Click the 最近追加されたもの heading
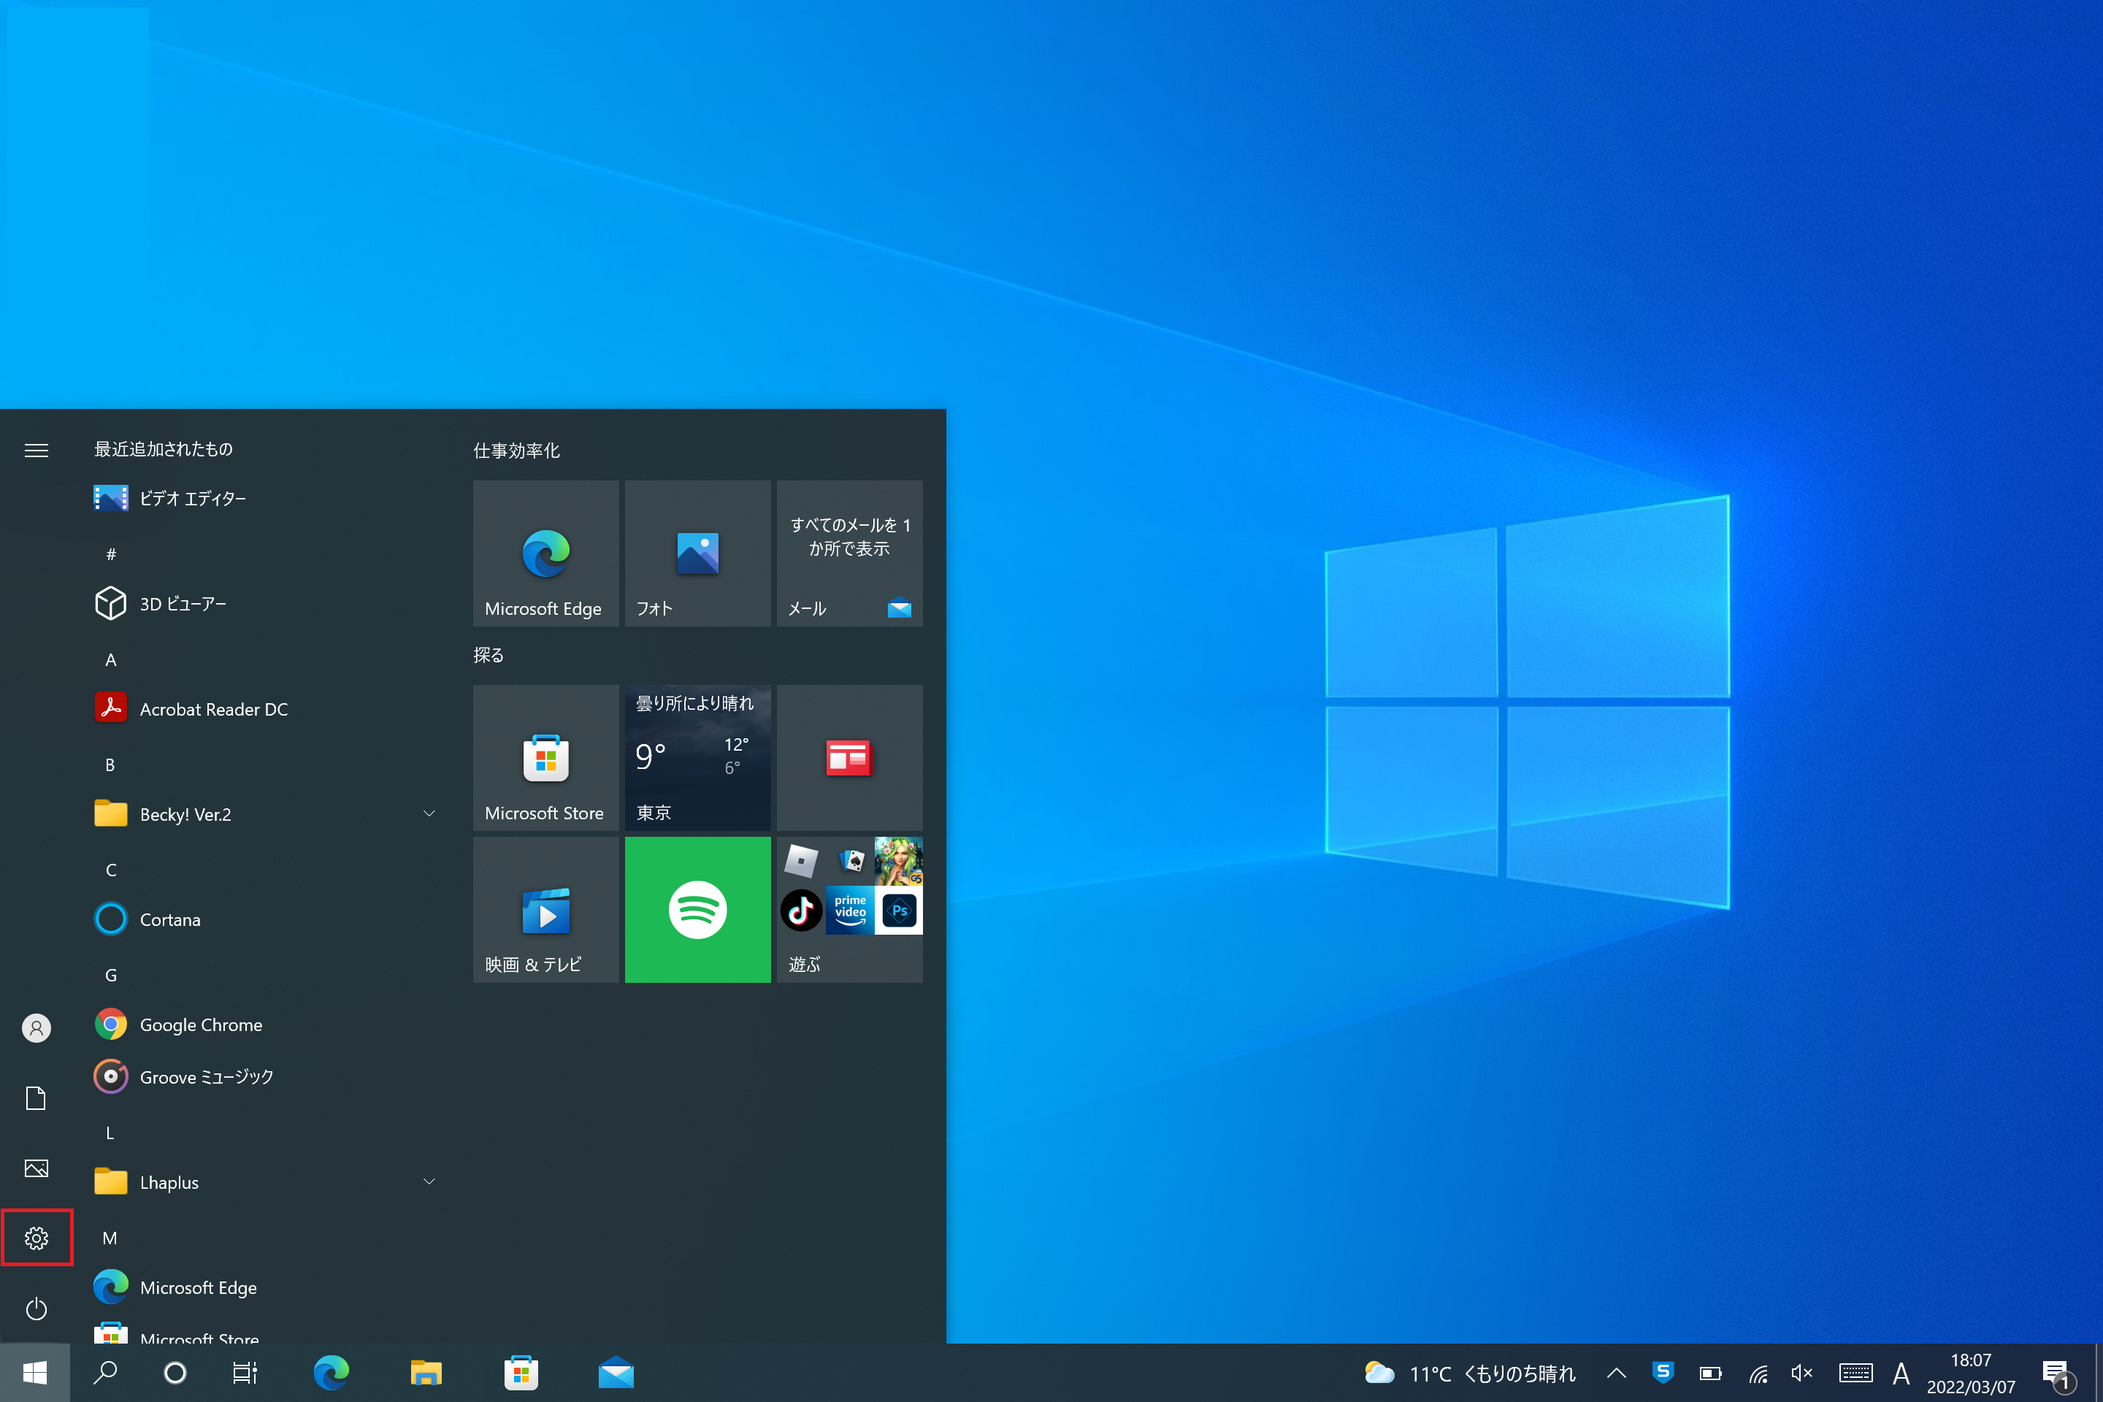The height and width of the screenshot is (1402, 2103). click(x=164, y=449)
